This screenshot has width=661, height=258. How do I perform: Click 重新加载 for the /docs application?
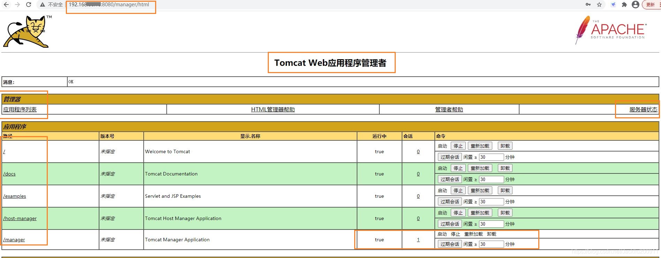(x=480, y=168)
